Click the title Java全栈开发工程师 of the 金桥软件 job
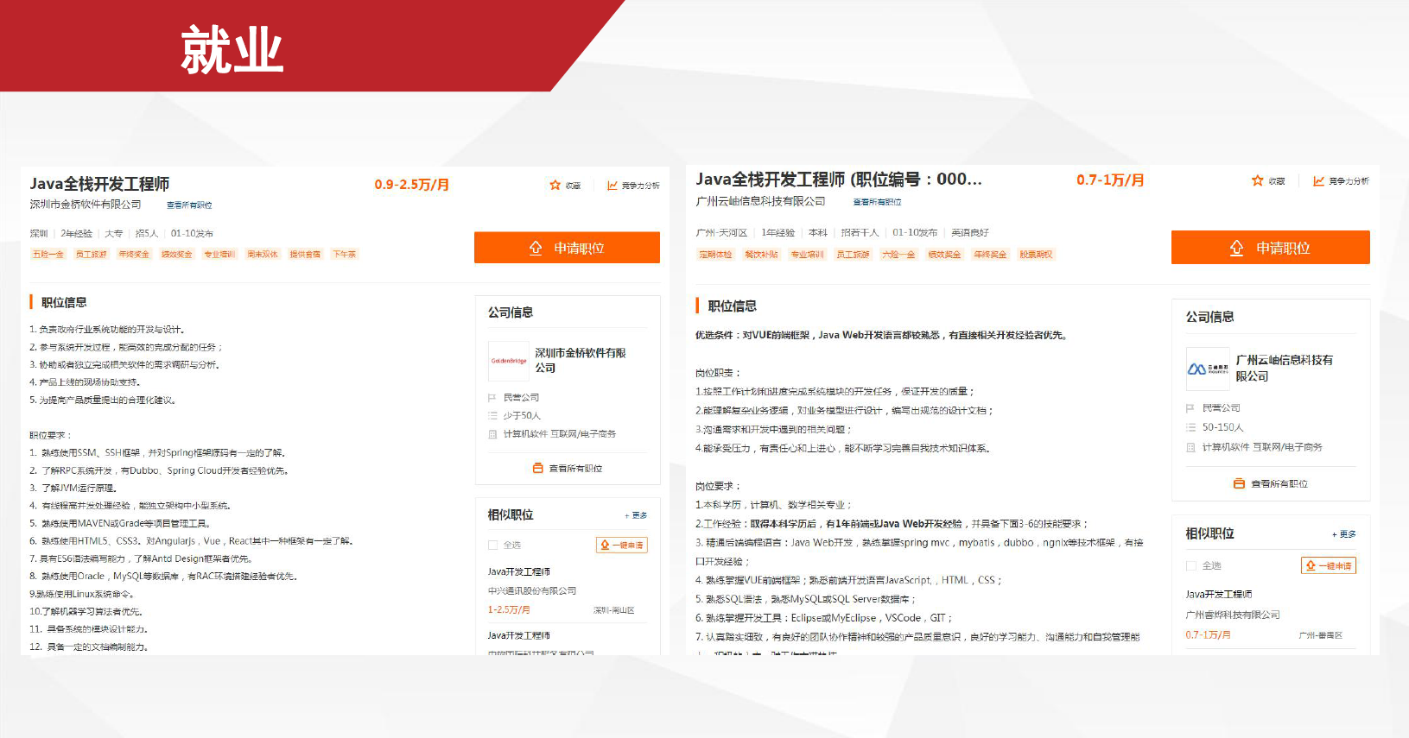The image size is (1409, 738). tap(99, 184)
